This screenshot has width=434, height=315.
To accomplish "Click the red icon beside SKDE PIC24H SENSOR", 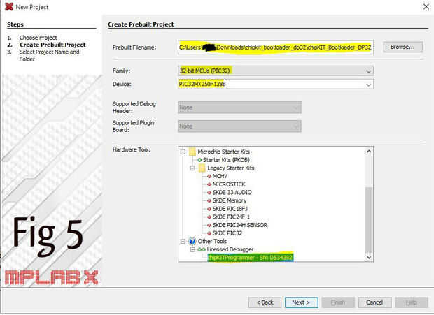I will (209, 225).
